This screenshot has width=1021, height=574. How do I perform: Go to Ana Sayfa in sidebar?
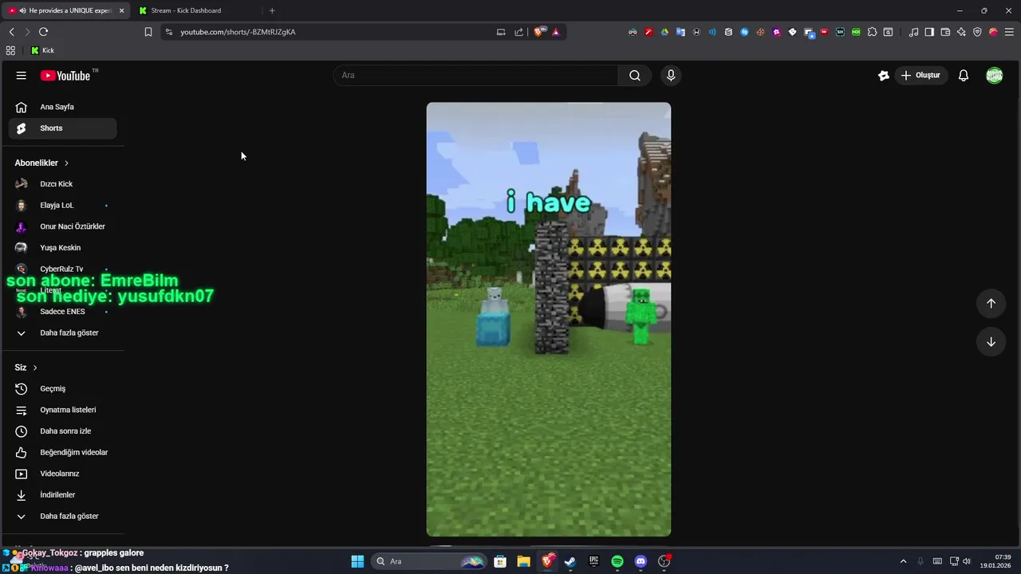(x=62, y=107)
